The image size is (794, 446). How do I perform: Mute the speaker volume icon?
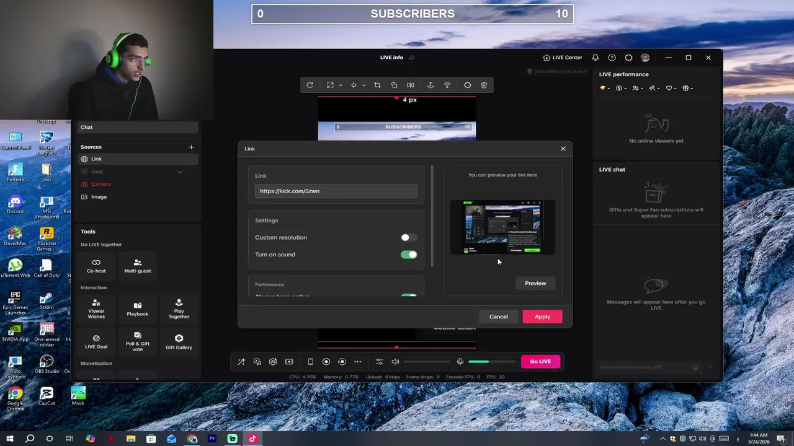tap(395, 362)
